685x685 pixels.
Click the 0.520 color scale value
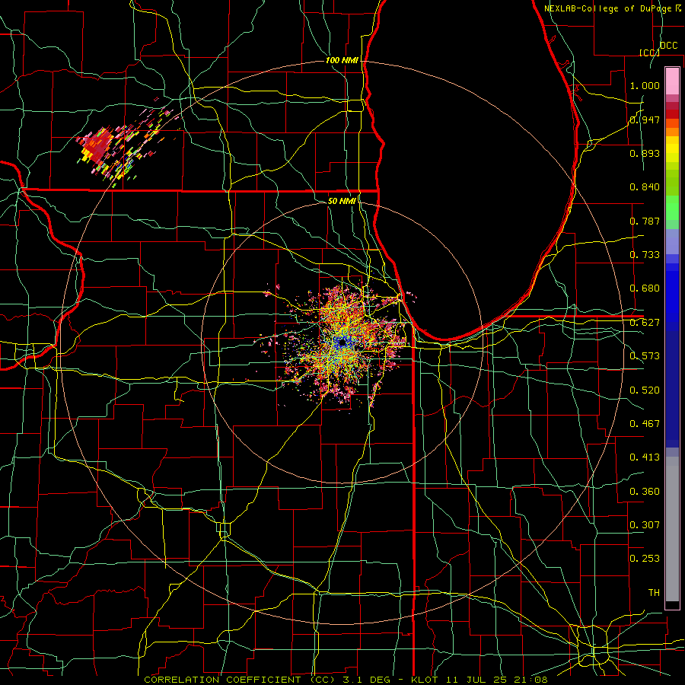pyautogui.click(x=645, y=390)
